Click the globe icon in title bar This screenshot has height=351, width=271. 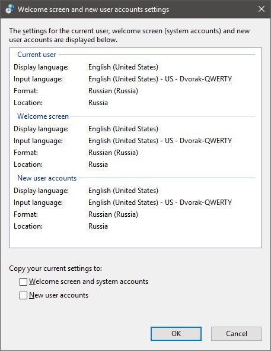coord(9,9)
